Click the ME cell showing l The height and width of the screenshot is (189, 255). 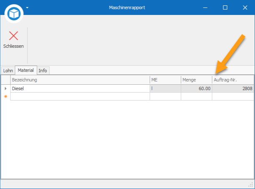coord(165,88)
